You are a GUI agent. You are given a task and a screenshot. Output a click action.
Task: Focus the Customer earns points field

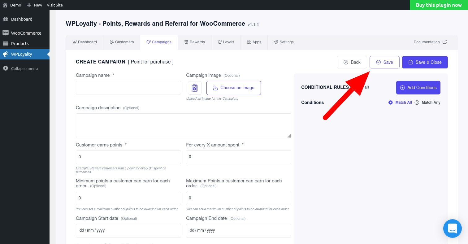click(128, 157)
